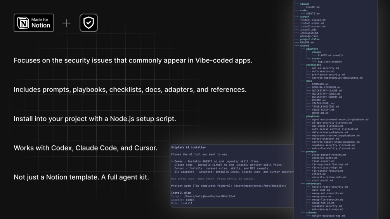Open auth-session.md checklist
This screenshot has width=390, height=219.
click(x=323, y=71)
